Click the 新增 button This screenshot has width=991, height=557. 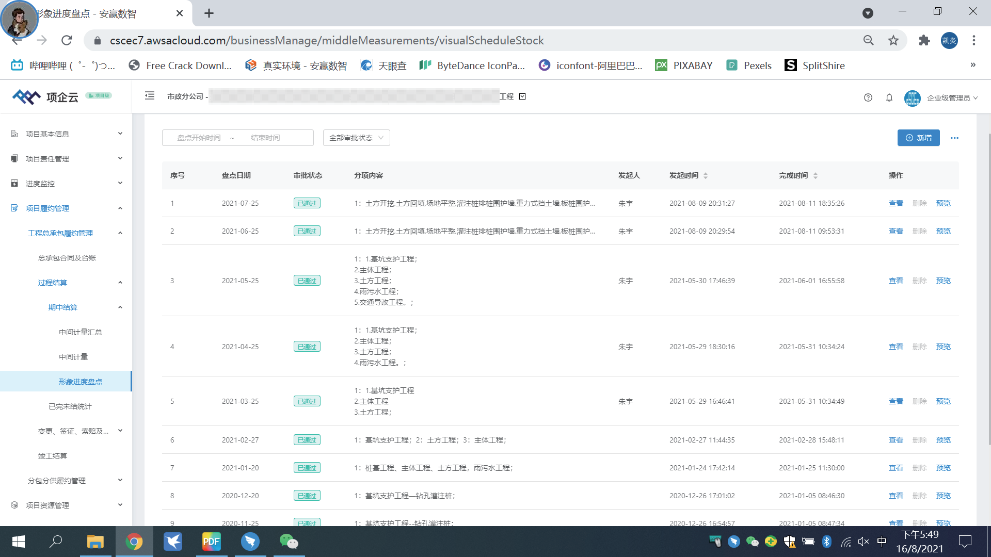coord(918,138)
